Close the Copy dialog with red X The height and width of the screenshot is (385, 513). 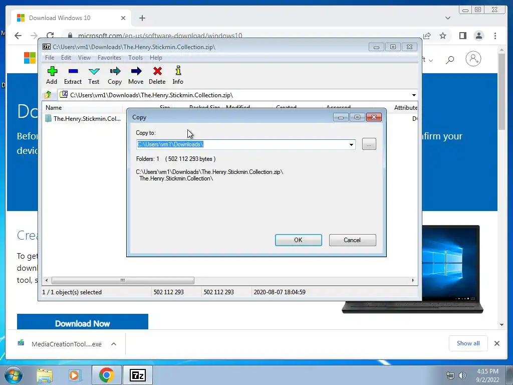click(x=374, y=117)
